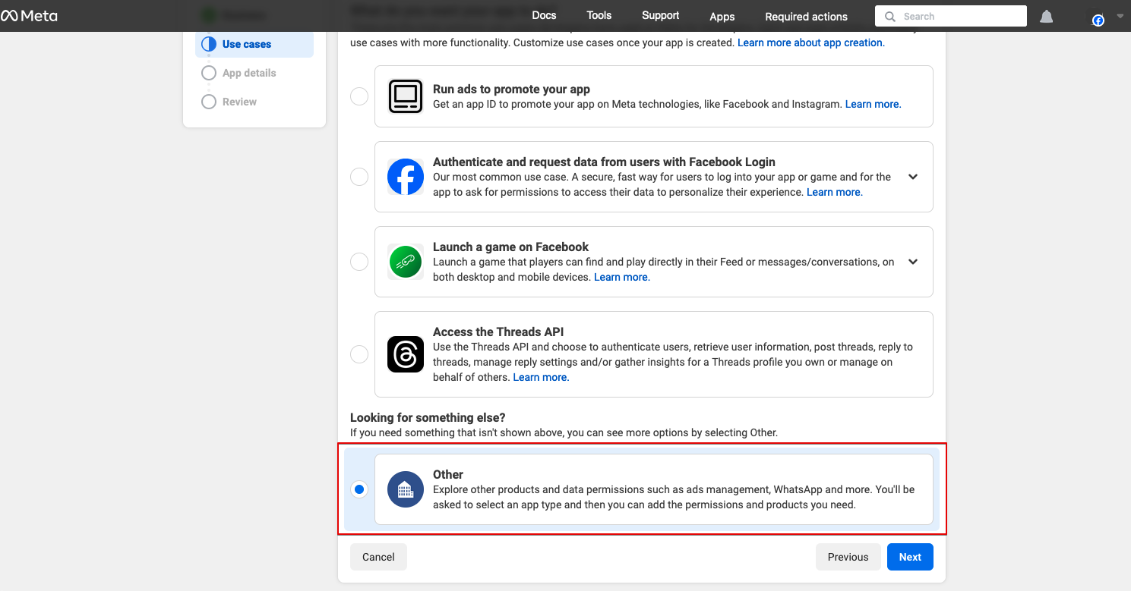Click the Threads API logo icon

point(405,354)
